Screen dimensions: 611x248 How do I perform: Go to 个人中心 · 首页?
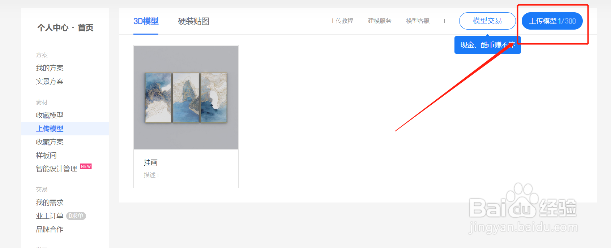(65, 28)
